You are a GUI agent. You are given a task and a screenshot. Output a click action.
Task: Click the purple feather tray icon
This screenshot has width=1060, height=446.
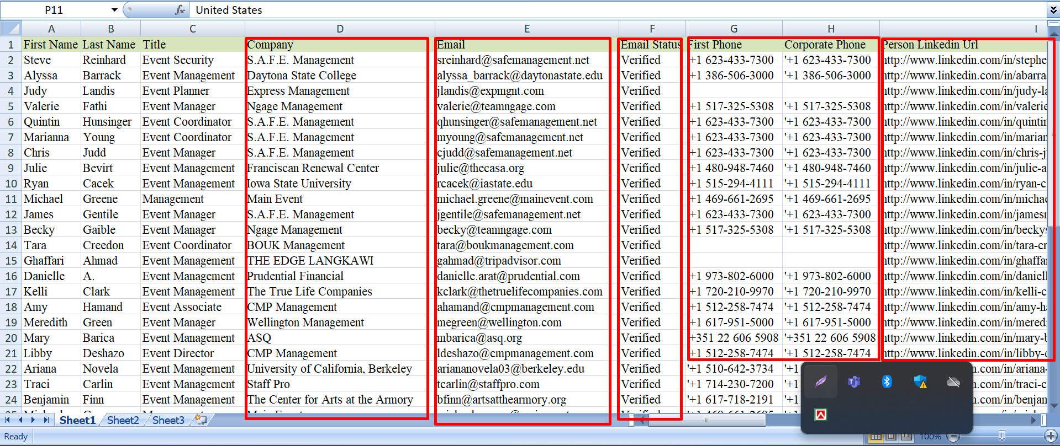(821, 381)
